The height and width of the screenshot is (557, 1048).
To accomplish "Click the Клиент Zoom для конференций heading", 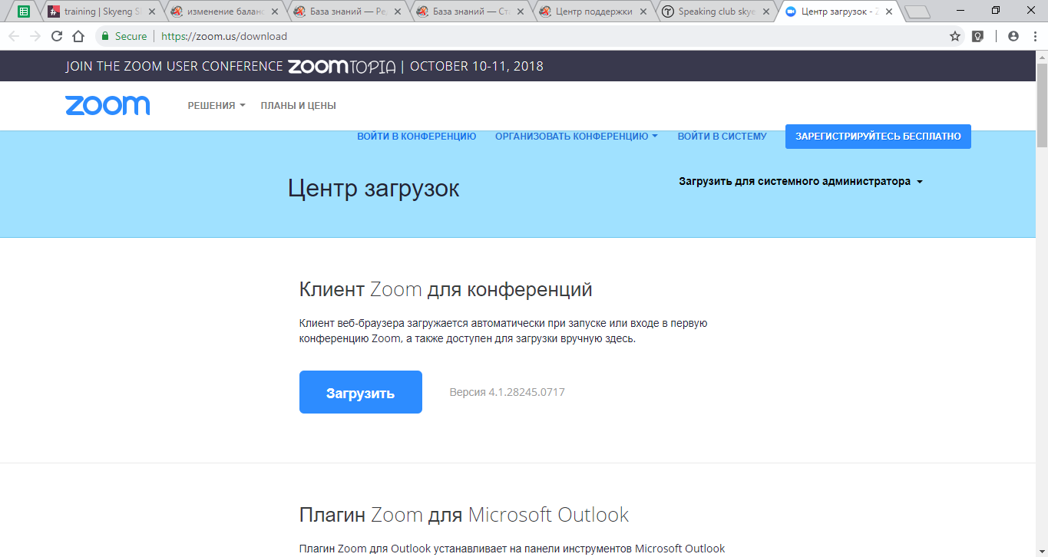I will pyautogui.click(x=446, y=290).
